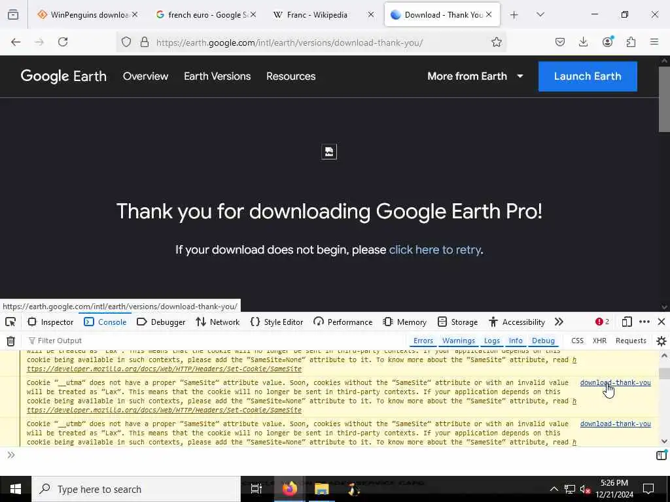Open the notification center

point(648,489)
